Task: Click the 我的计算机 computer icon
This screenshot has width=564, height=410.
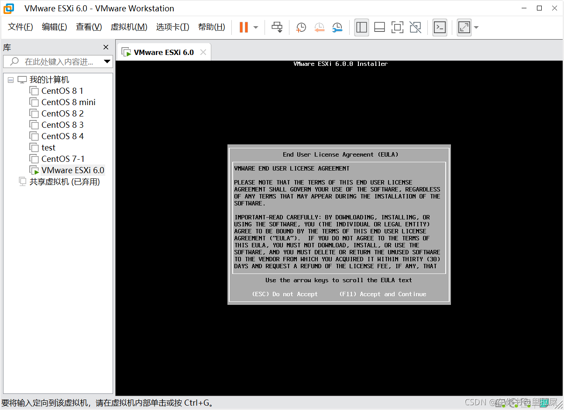Action: [x=22, y=80]
